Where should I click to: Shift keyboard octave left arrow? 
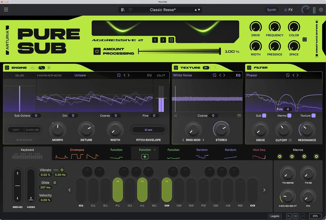pos(70,190)
